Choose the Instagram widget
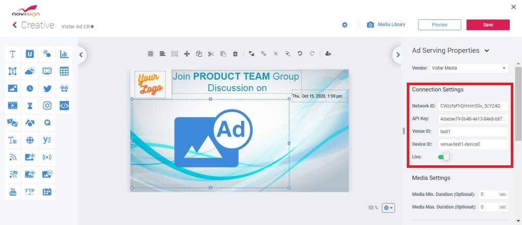522x225 pixels. pyautogui.click(x=47, y=106)
